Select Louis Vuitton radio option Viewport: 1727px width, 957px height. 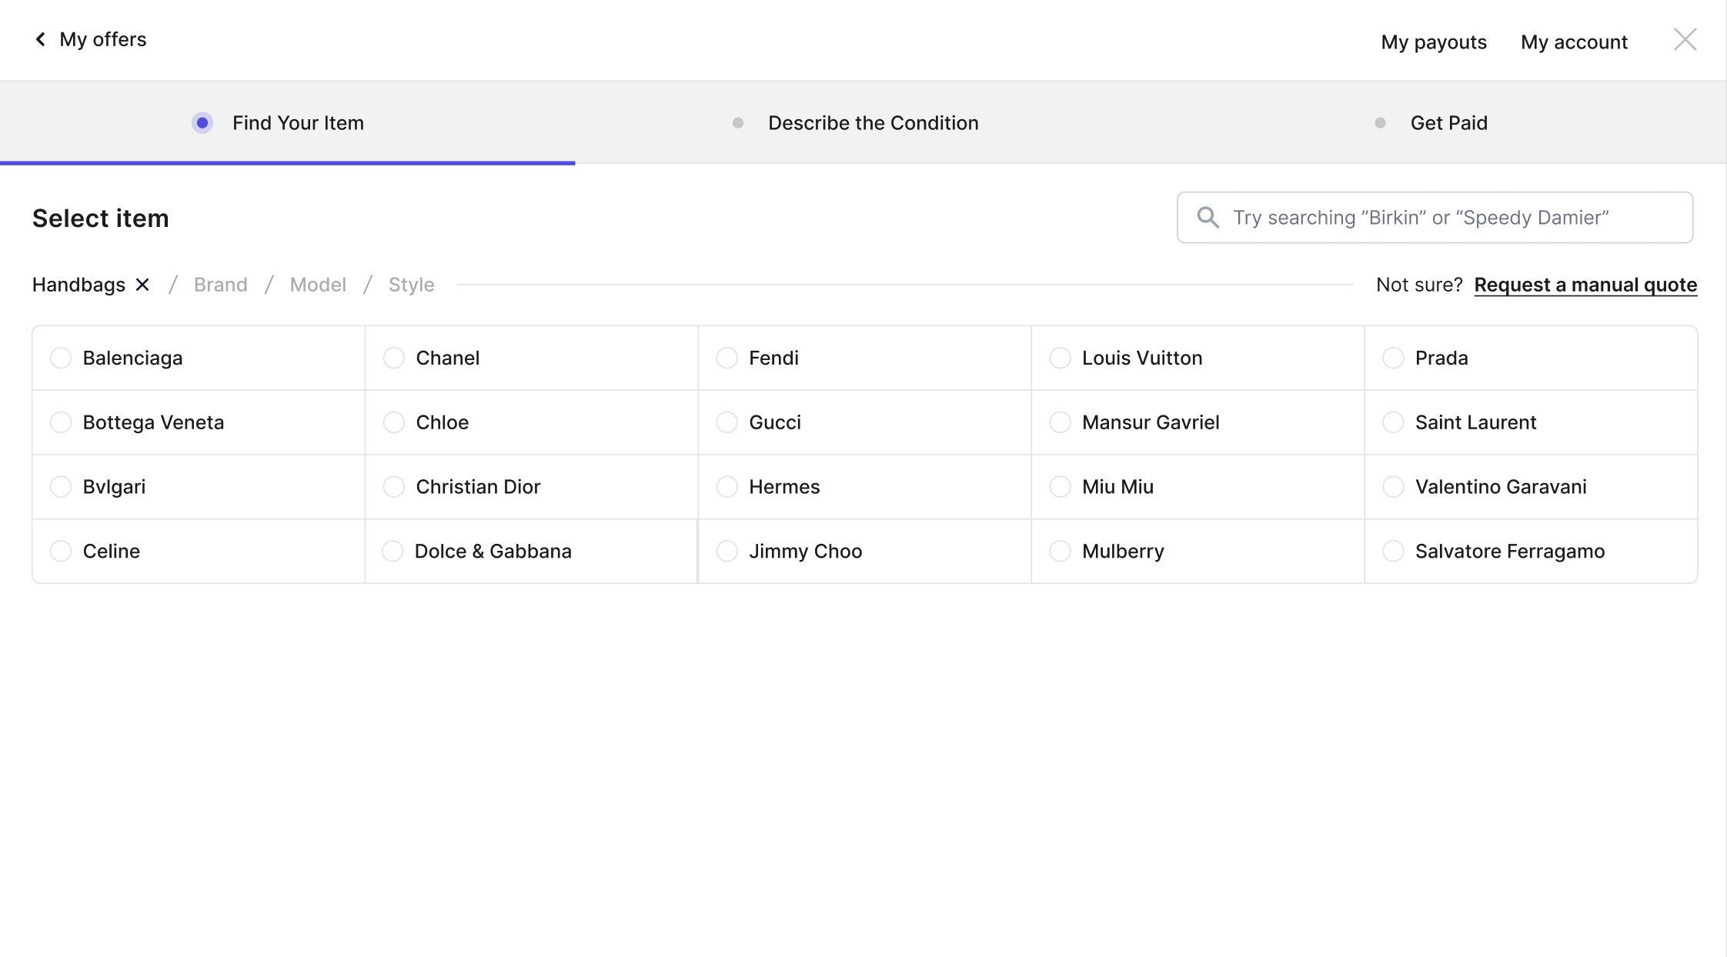pos(1061,358)
